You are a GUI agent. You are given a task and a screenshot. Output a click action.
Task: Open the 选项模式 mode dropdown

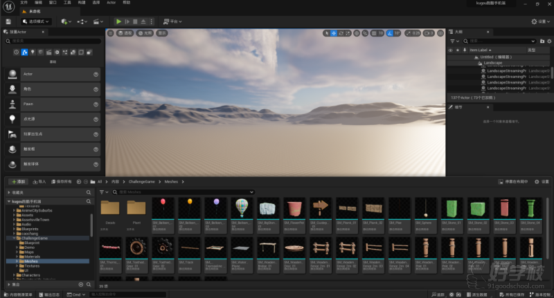[36, 21]
